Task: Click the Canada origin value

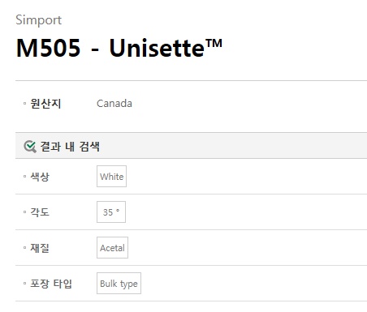Action: pos(114,104)
